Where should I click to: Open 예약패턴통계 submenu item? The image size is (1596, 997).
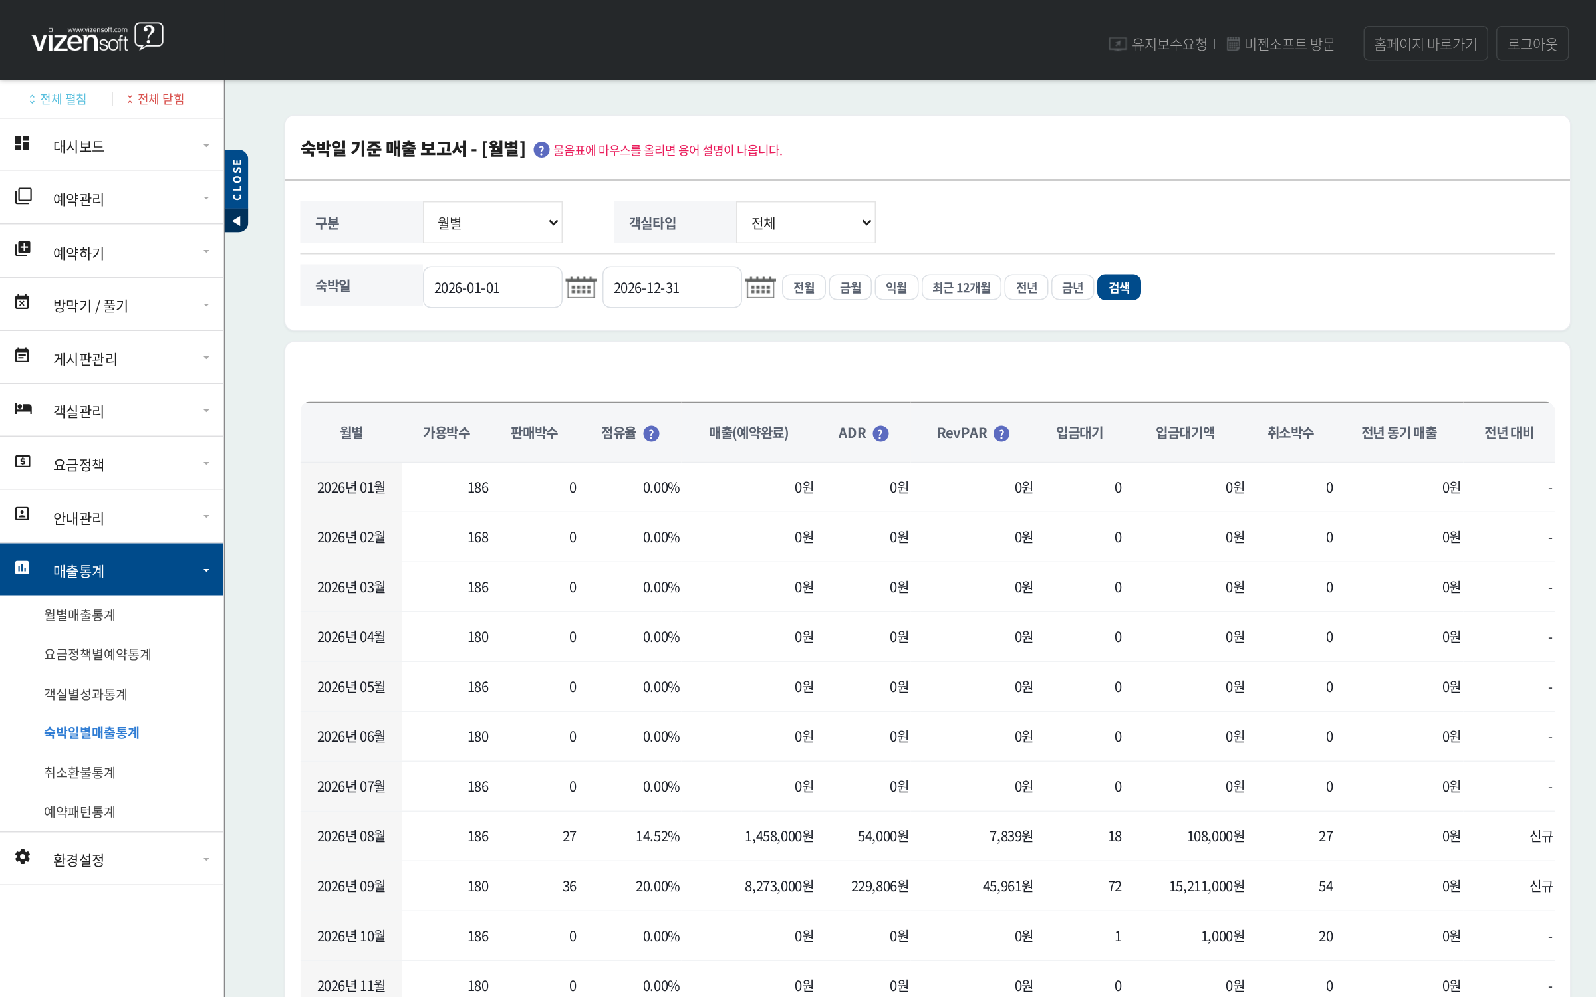click(80, 812)
